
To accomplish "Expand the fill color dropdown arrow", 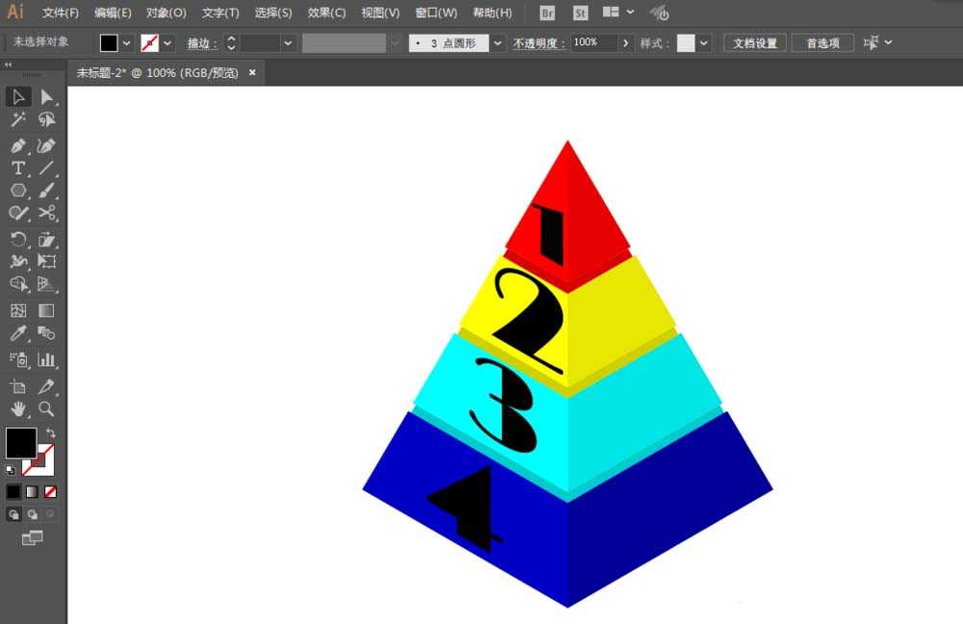I will [x=126, y=43].
